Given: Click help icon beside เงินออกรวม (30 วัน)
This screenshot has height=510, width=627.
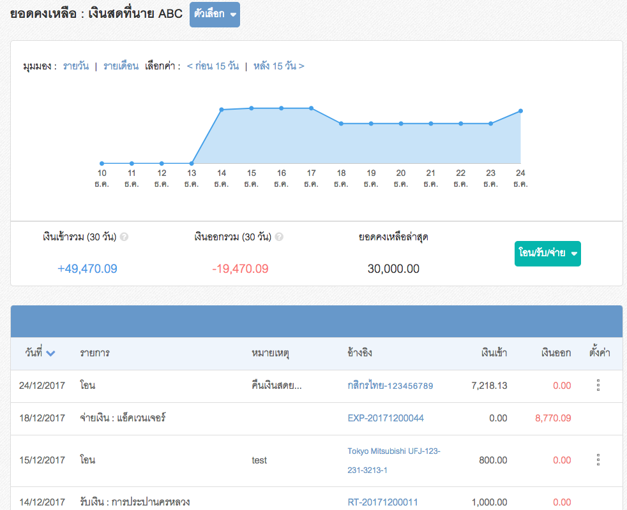Looking at the screenshot, I should click(279, 237).
